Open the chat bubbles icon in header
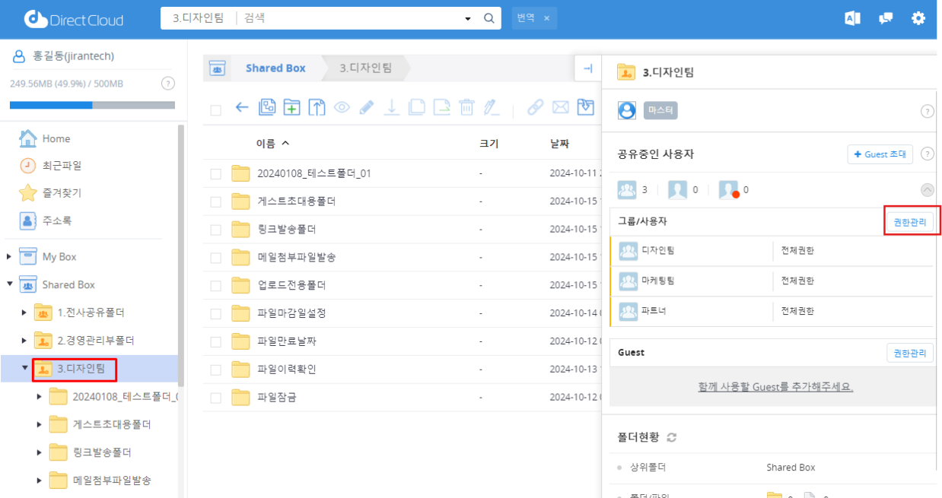The image size is (942, 498). coord(885,18)
